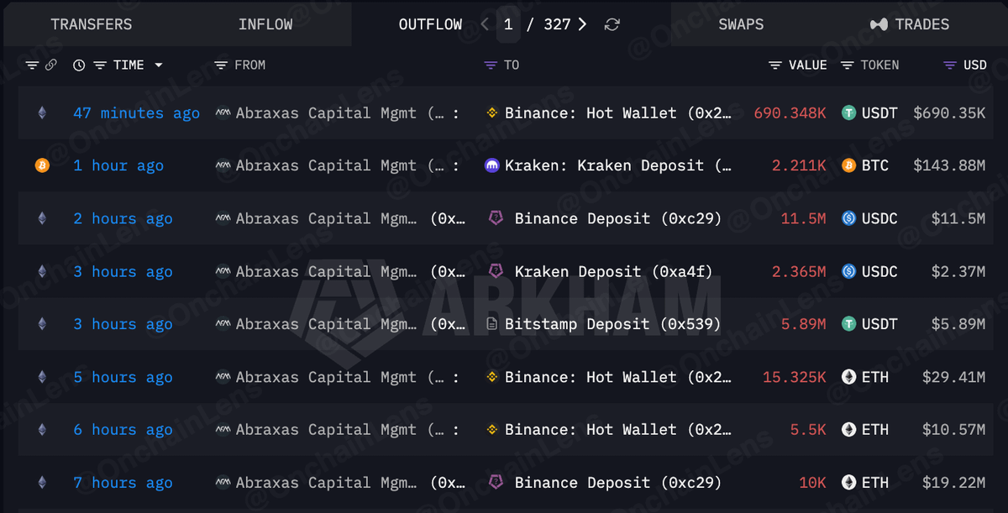Click the Bitcoin icon in second row

(x=42, y=165)
